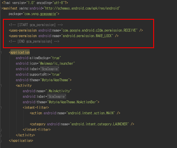
Task: Click fold marker beside closing intent-filter tag
Action: click(1, 130)
